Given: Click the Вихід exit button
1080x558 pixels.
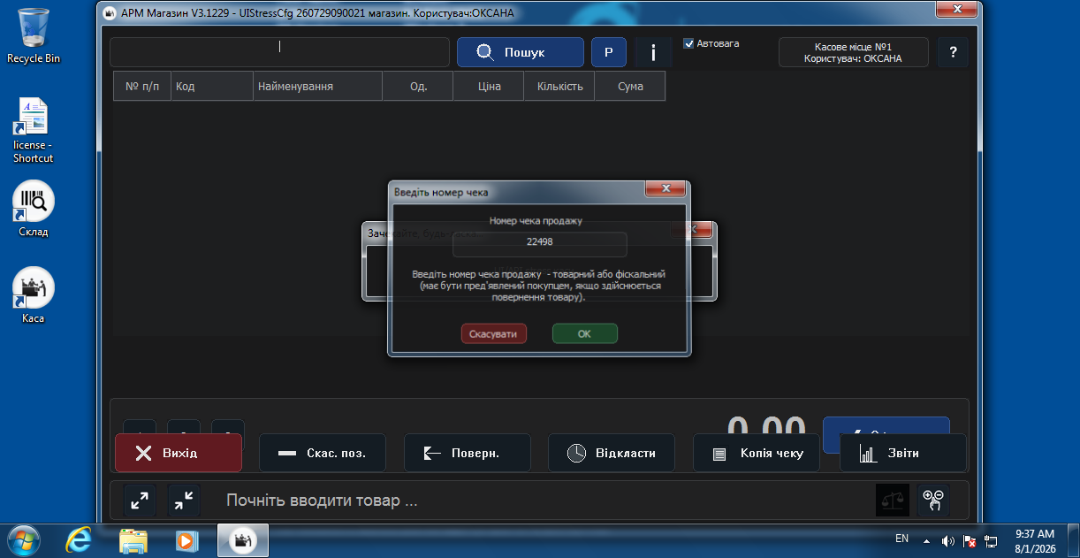Looking at the screenshot, I should (x=179, y=453).
